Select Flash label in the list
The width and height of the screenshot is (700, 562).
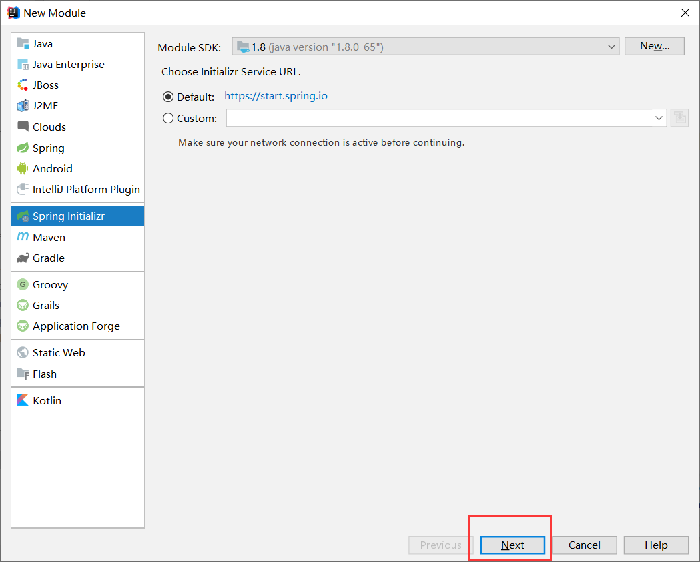coord(45,374)
